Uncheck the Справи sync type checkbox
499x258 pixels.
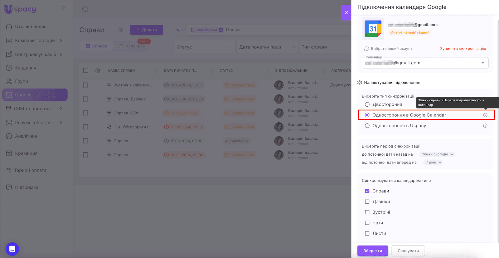[x=367, y=191]
